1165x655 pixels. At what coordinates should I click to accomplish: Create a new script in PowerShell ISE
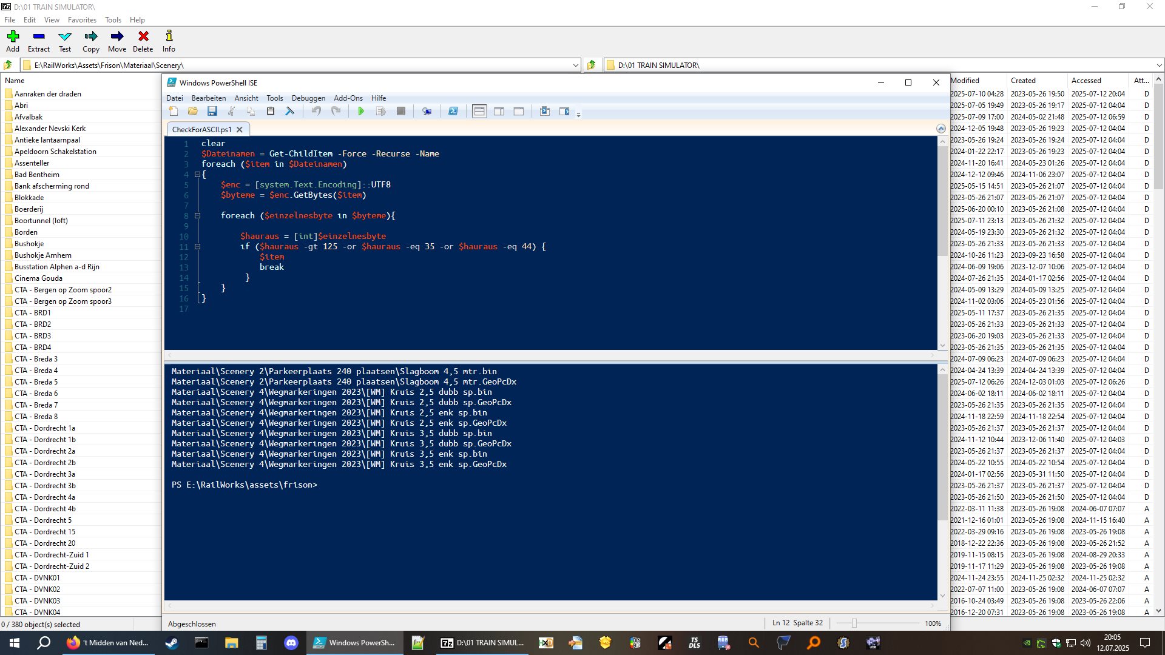174,111
